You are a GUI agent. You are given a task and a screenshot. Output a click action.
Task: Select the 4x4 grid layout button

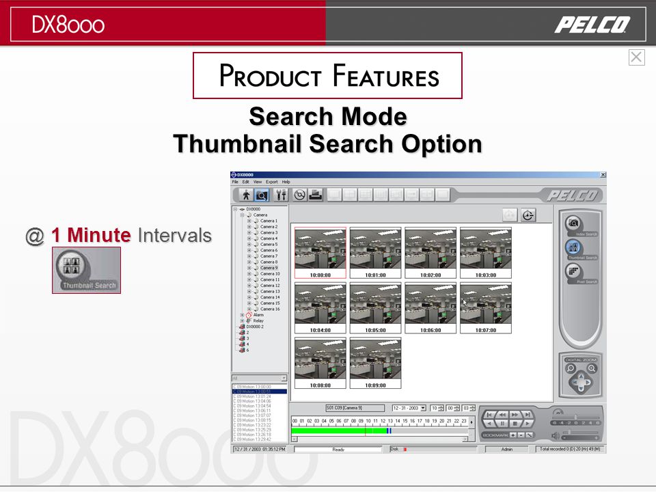click(381, 195)
